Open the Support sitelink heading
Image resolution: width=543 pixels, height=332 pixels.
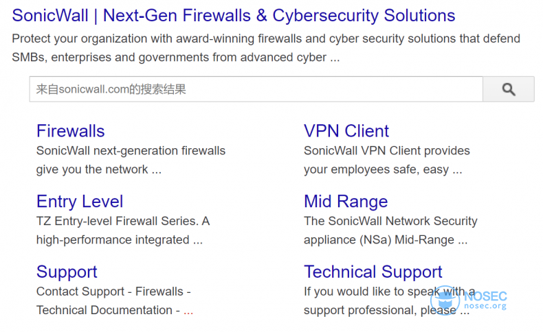pyautogui.click(x=67, y=272)
